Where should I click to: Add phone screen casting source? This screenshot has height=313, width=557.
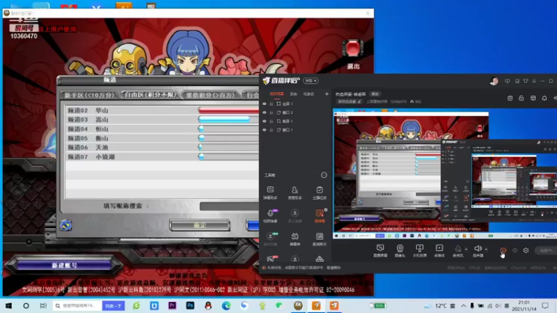click(x=420, y=250)
